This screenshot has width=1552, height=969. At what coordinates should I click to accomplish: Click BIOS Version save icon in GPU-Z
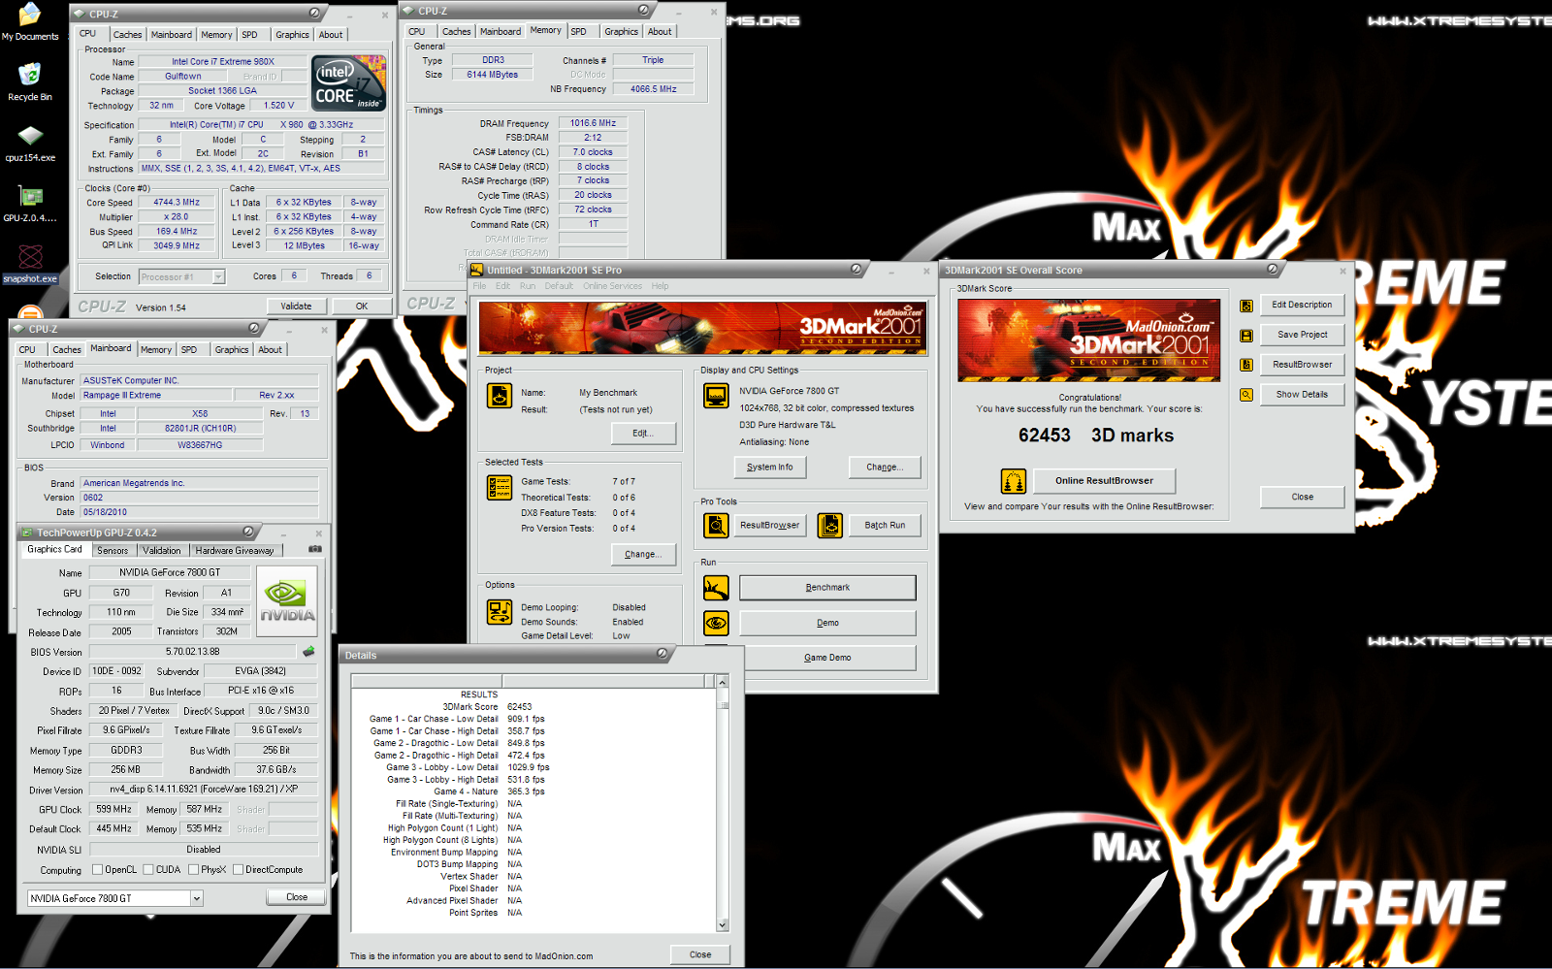point(308,652)
